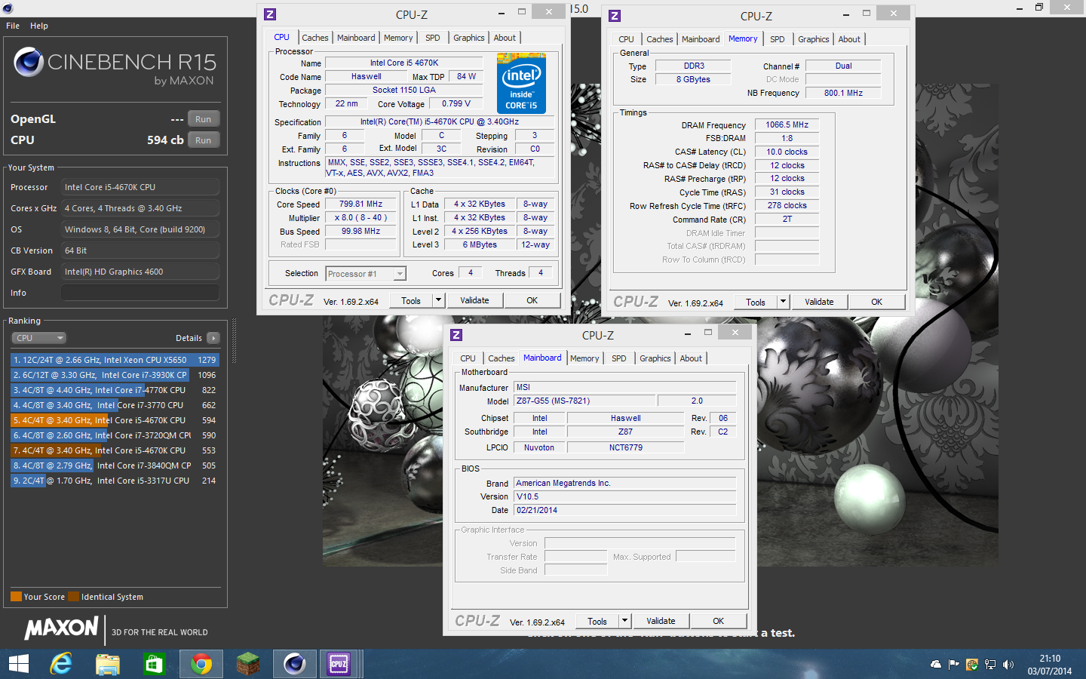Viewport: 1086px width, 679px height.
Task: Select ranking row i5-4670K scoring 594
Action: pos(115,420)
